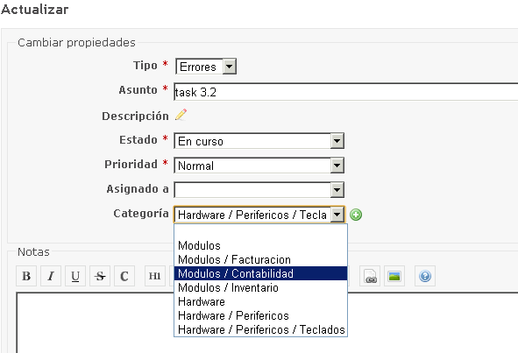Open text formatting help icon
Screen dimensions: 518x353
click(x=425, y=276)
